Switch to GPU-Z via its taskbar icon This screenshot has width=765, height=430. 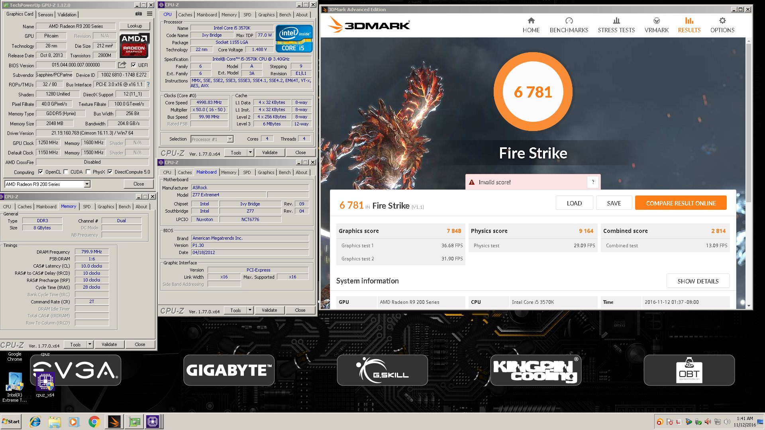(134, 422)
